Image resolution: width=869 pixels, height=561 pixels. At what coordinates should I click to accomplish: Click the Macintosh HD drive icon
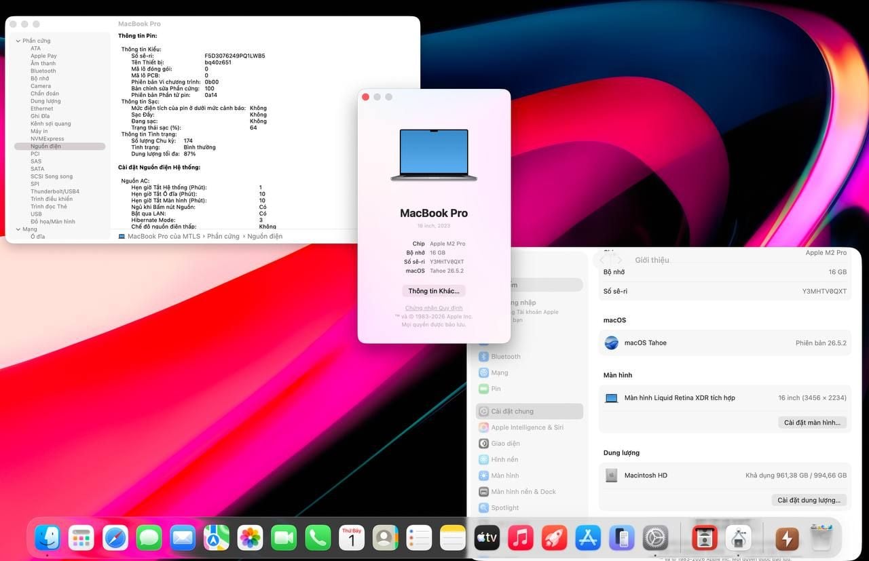611,475
